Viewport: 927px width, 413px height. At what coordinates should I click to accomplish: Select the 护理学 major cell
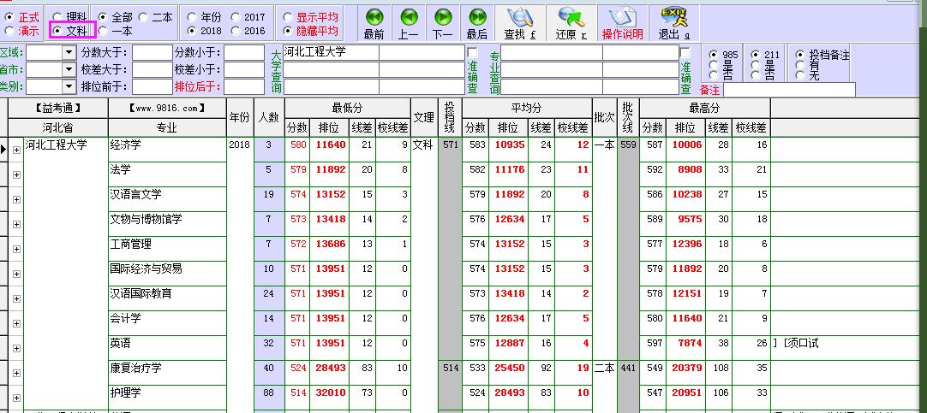[168, 398]
